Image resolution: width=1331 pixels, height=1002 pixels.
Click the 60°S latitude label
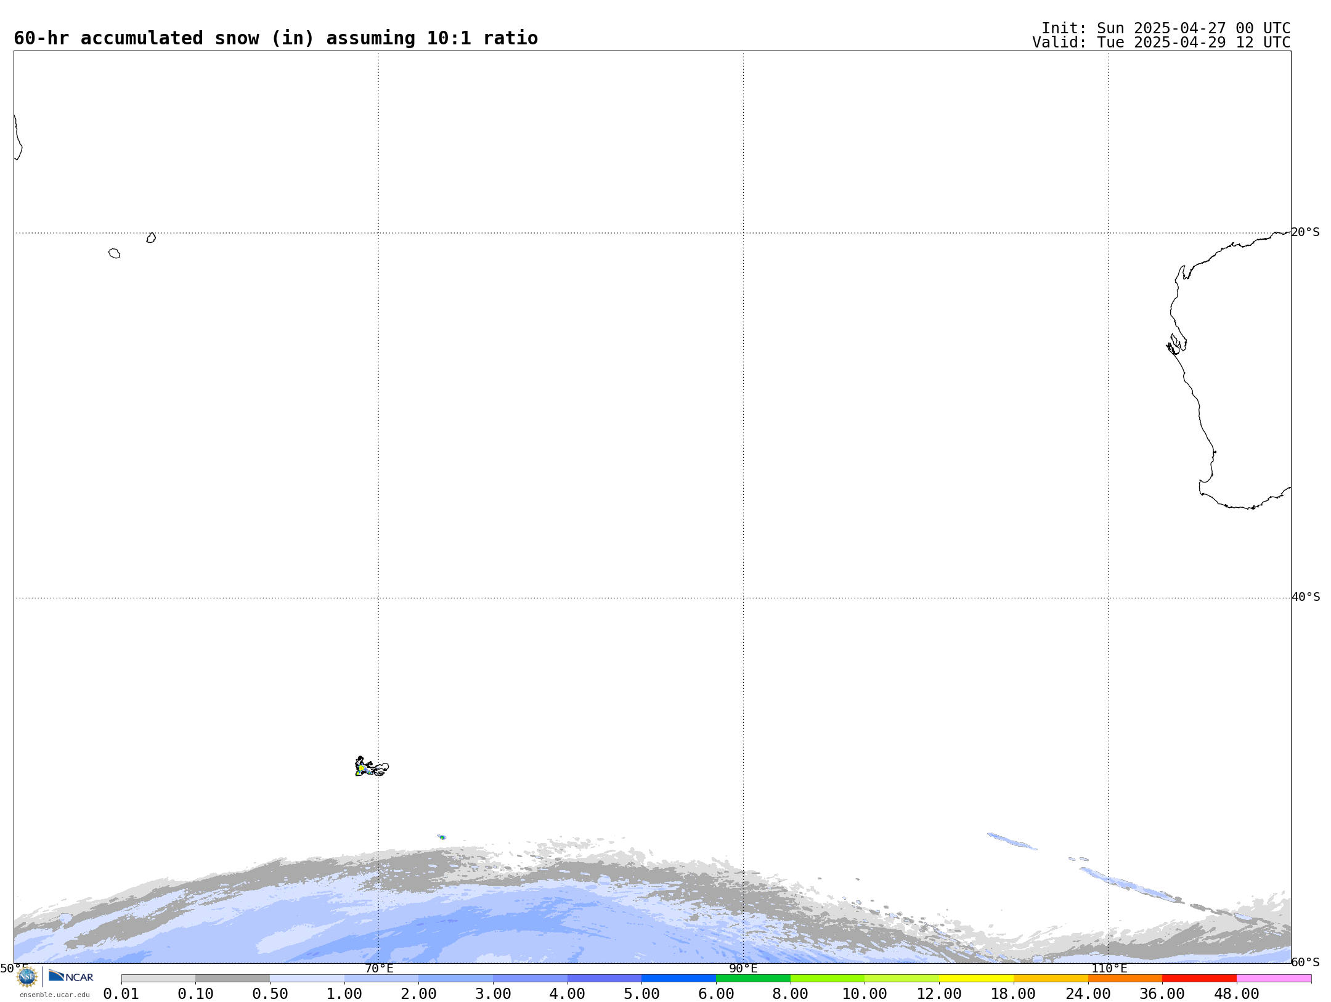click(x=1305, y=962)
